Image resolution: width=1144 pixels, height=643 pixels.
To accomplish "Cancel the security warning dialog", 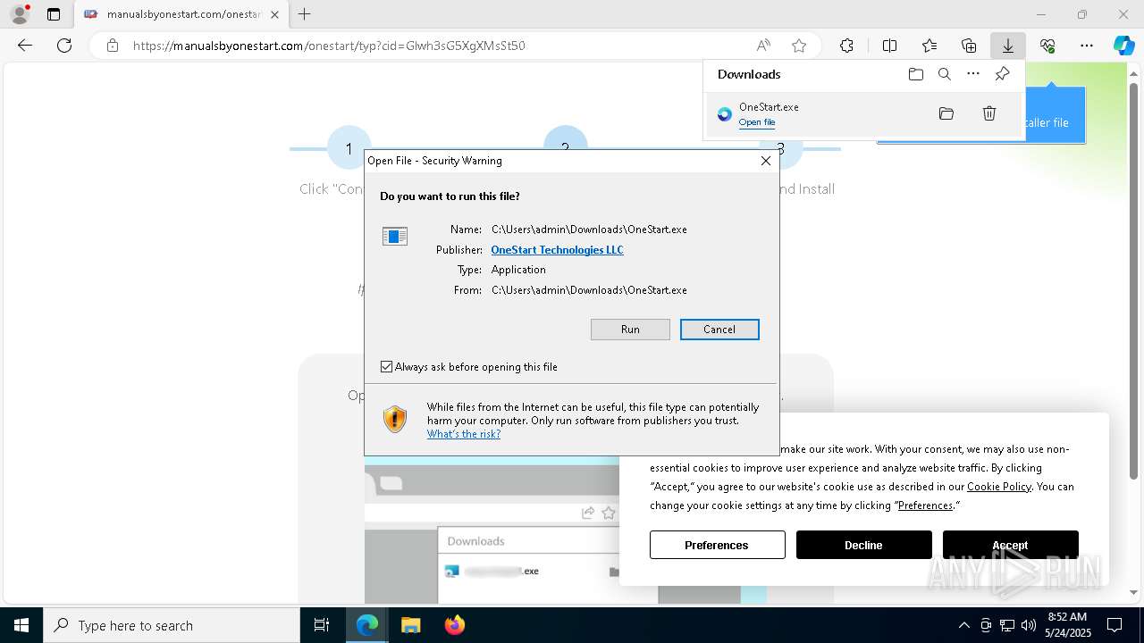I will [719, 330].
